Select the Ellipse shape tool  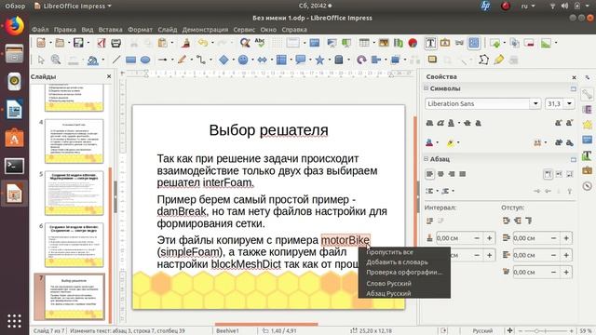(145, 60)
